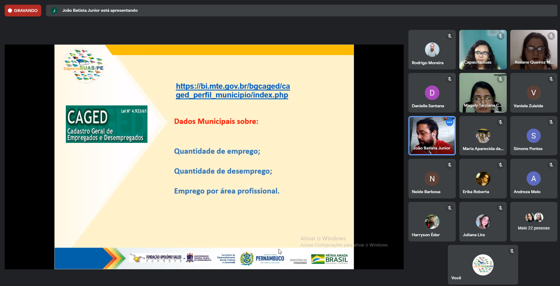Image resolution: width=560 pixels, height=286 pixels.
Task: Click muted mic icon on Simone Pontes tile
Action: (x=551, y=122)
